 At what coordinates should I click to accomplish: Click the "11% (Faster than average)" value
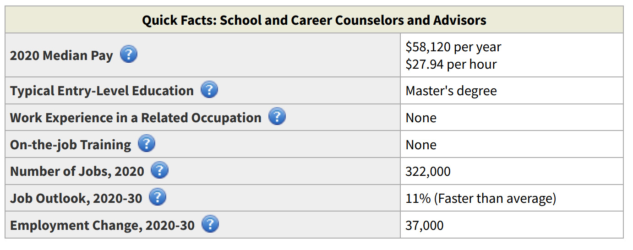[x=480, y=198]
